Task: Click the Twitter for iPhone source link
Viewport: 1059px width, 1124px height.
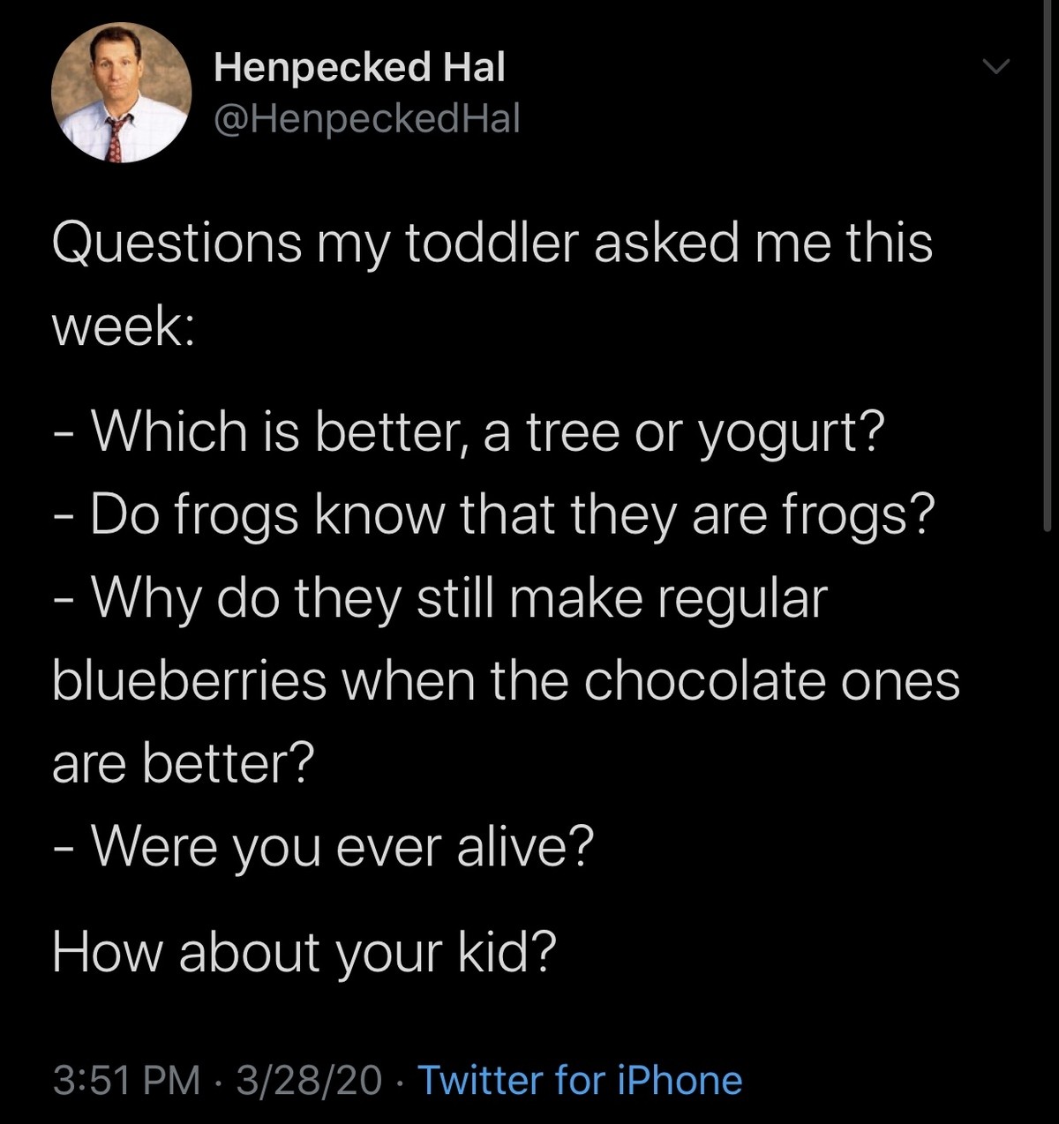Action: (x=579, y=1080)
